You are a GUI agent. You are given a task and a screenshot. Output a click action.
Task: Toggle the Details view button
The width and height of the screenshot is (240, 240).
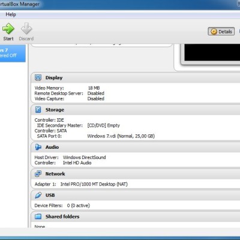point(221,31)
